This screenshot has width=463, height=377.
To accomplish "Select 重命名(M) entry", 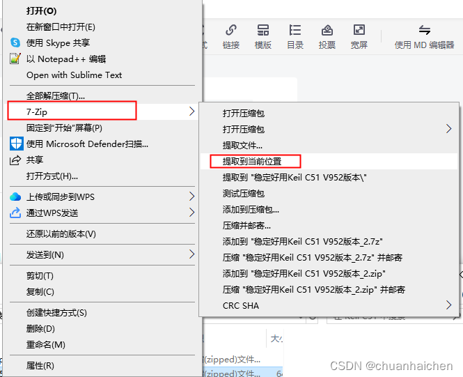I will click(45, 344).
